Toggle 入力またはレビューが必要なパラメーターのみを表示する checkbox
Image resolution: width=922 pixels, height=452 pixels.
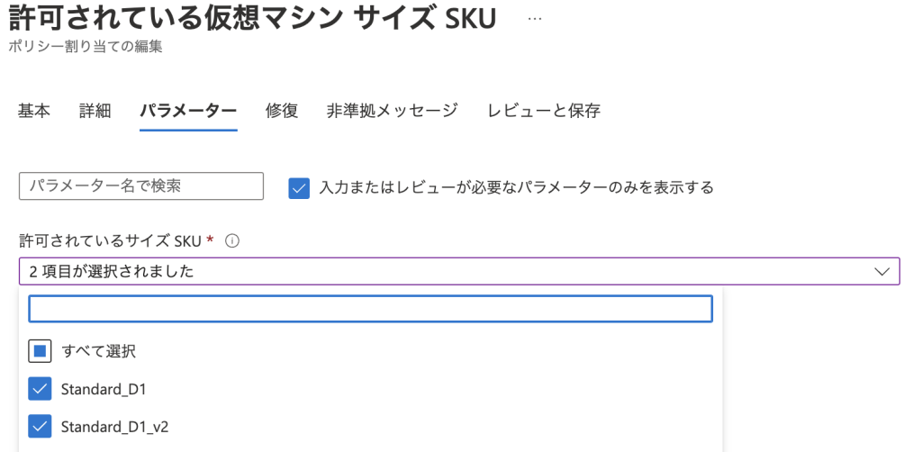(299, 188)
